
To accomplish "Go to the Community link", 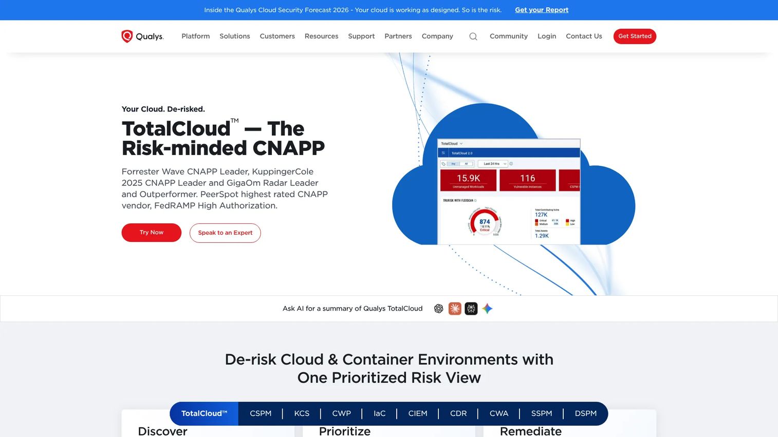I will 509,36.
